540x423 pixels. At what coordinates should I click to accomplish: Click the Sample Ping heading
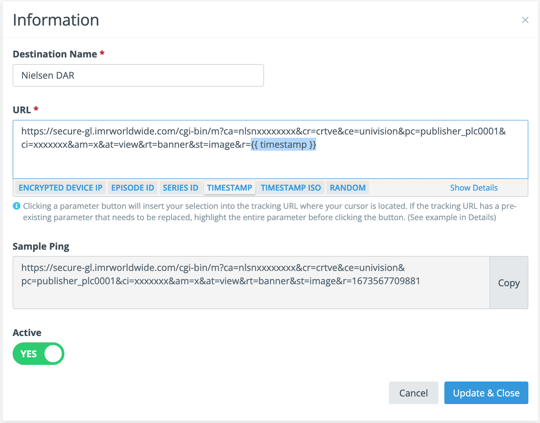[x=41, y=246]
